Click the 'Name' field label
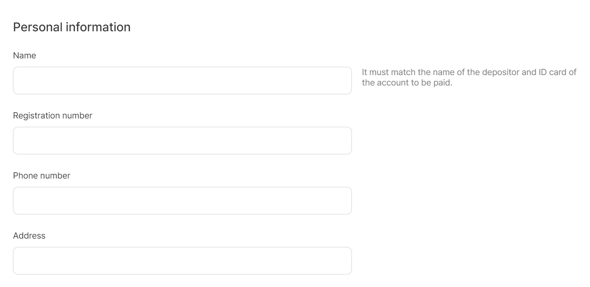Viewport: 590px width, 287px height. click(x=25, y=55)
